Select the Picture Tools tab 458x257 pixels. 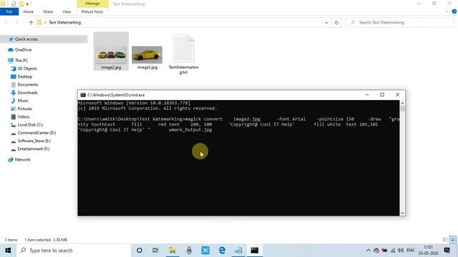click(92, 11)
